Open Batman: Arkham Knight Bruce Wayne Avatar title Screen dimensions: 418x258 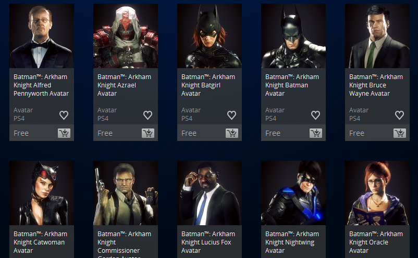click(376, 85)
